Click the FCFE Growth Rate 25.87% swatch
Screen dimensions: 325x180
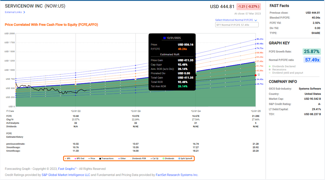tap(311, 52)
